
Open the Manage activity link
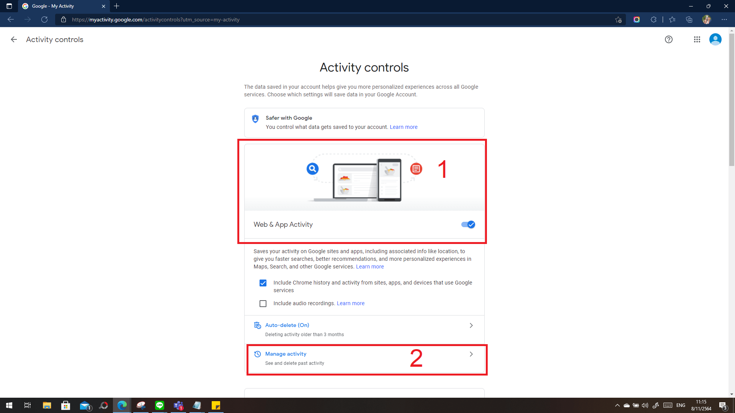286,354
